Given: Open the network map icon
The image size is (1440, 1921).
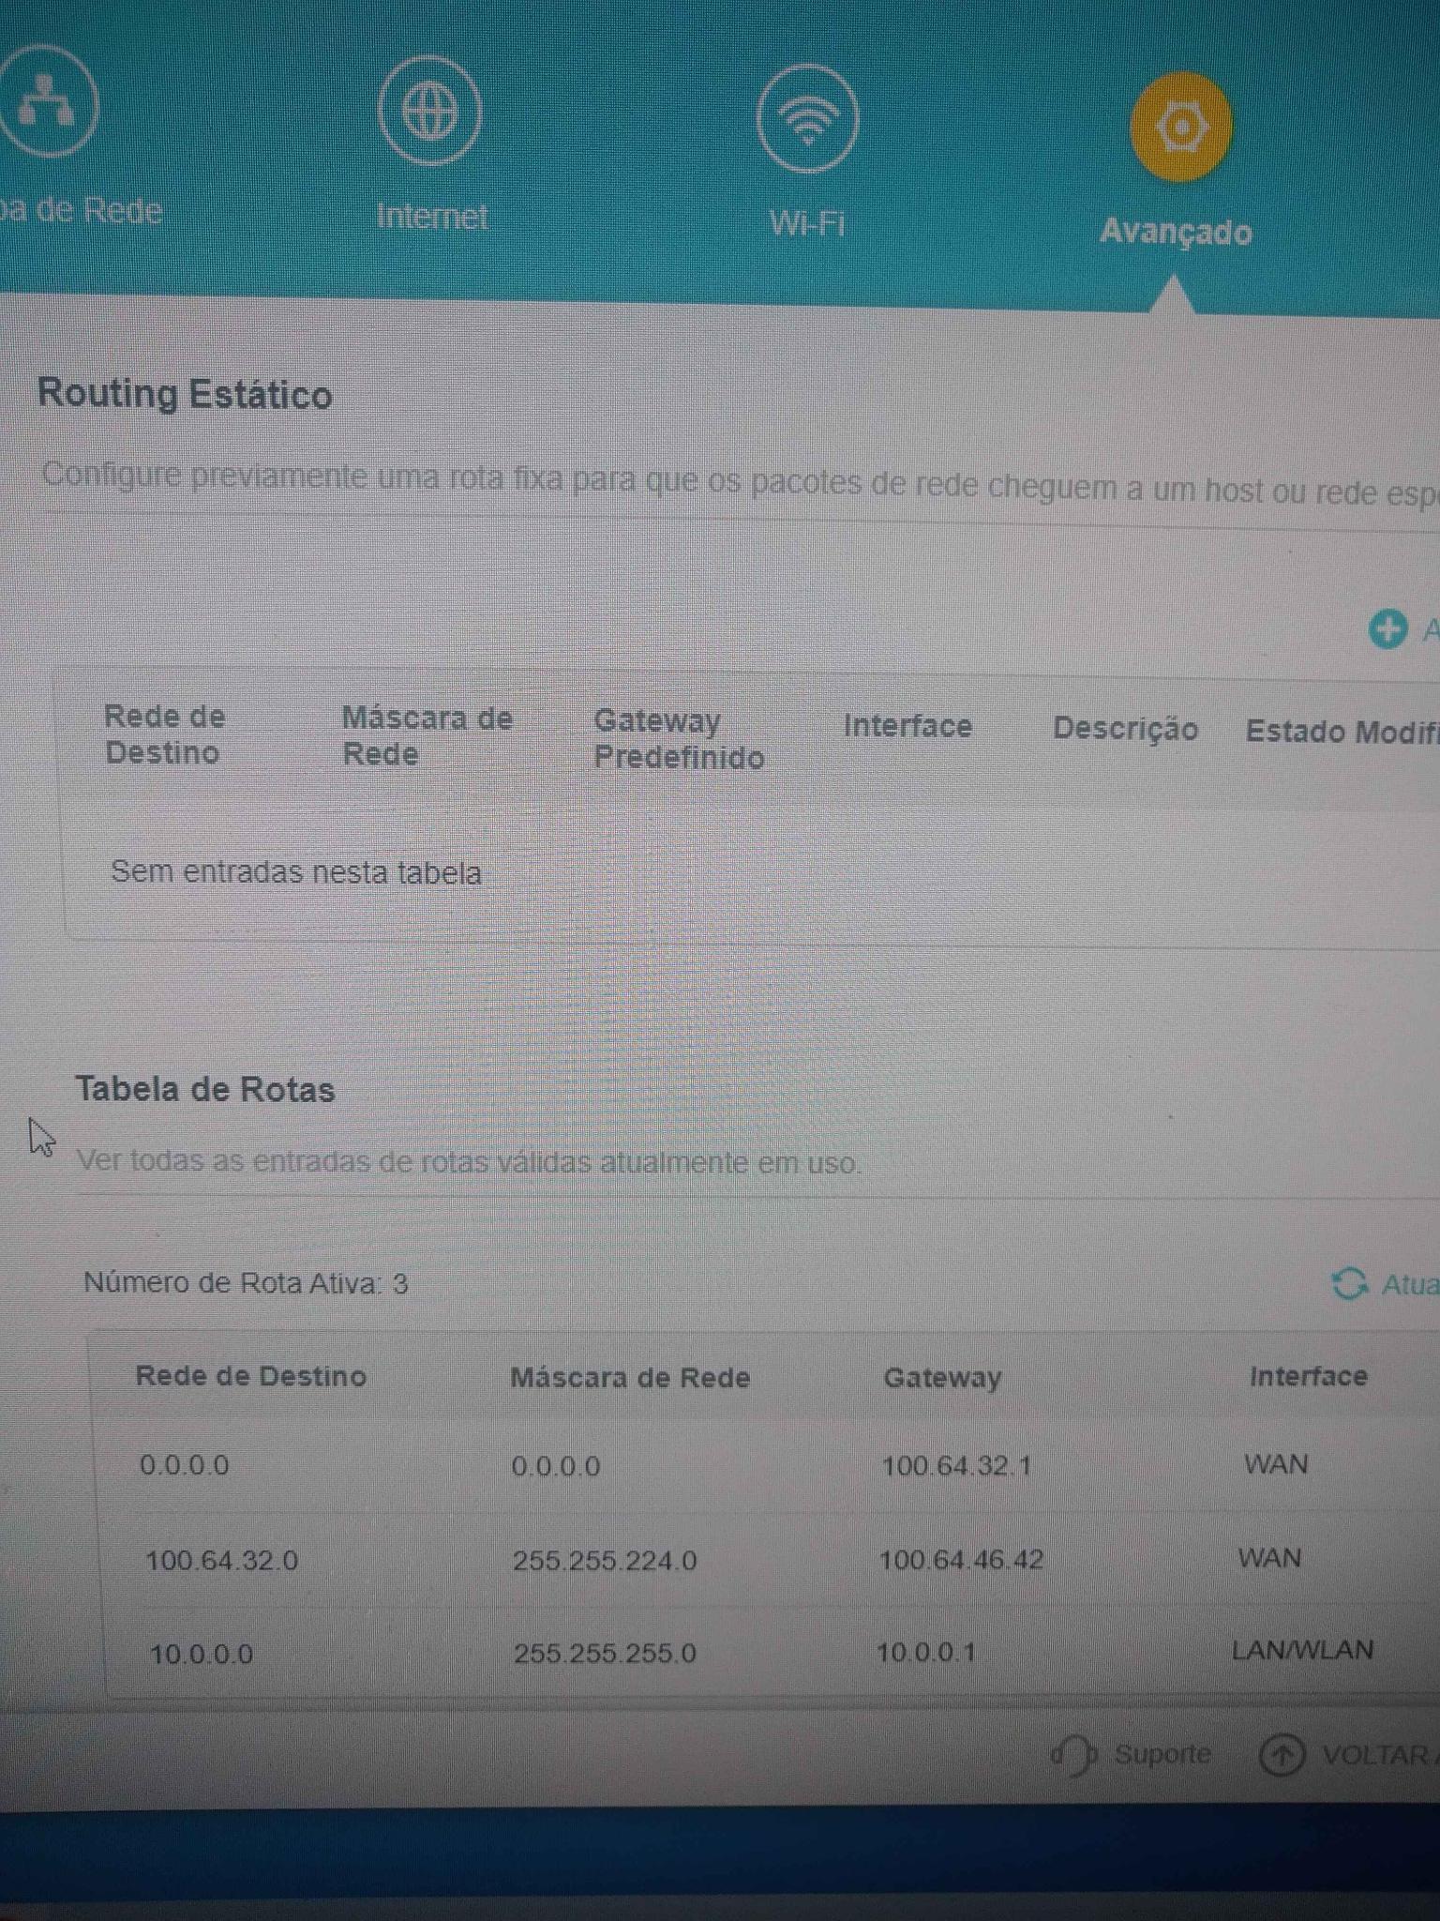Looking at the screenshot, I should (45, 101).
